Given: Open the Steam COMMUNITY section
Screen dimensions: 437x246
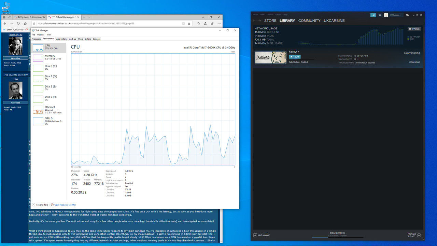Looking at the screenshot, I should point(309,21).
